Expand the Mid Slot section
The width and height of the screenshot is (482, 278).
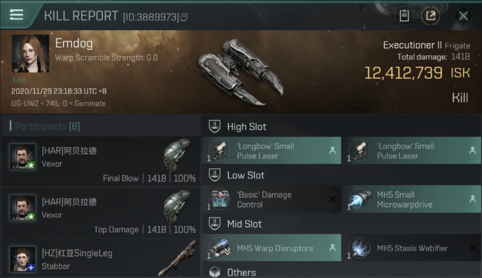click(x=244, y=224)
